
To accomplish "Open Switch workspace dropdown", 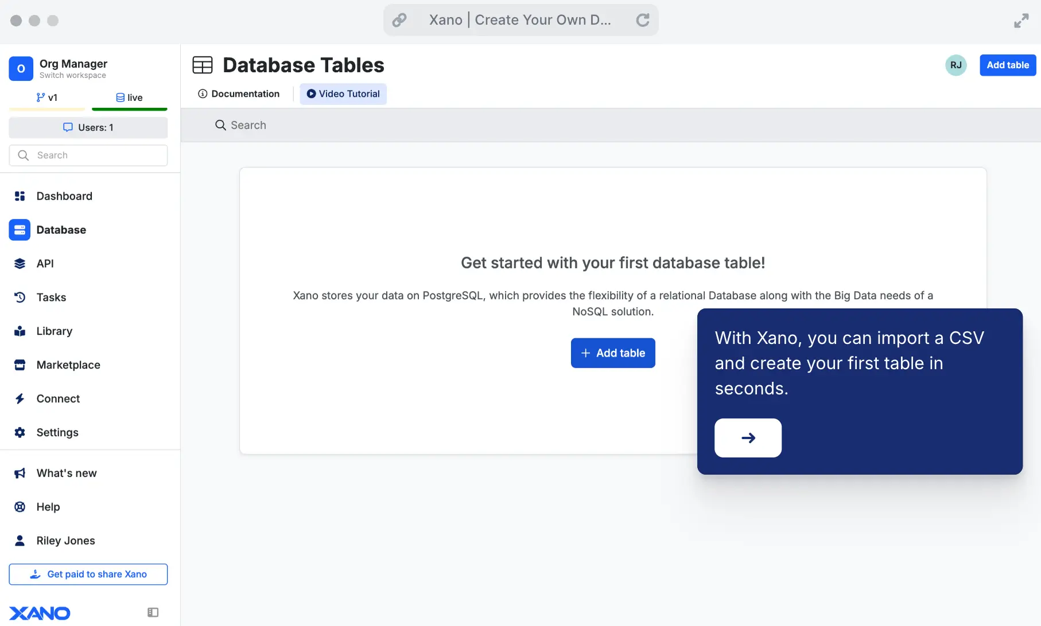I will tap(73, 76).
